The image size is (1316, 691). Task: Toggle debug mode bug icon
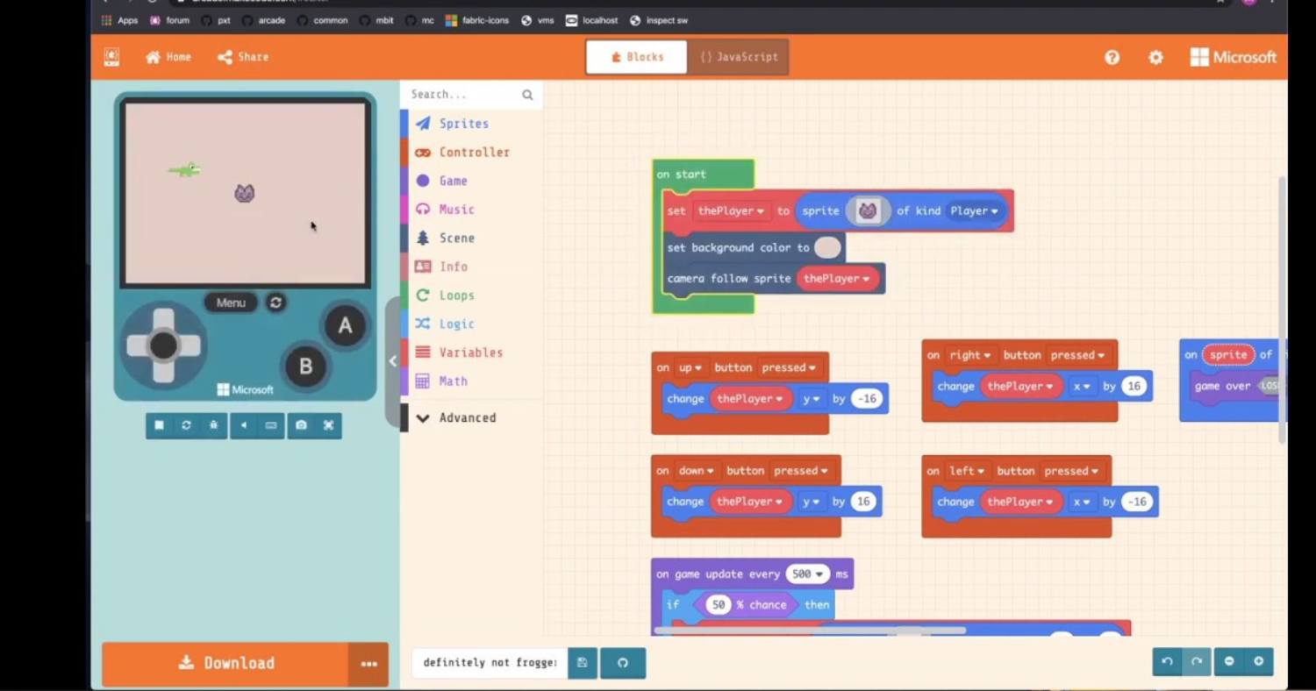click(213, 425)
